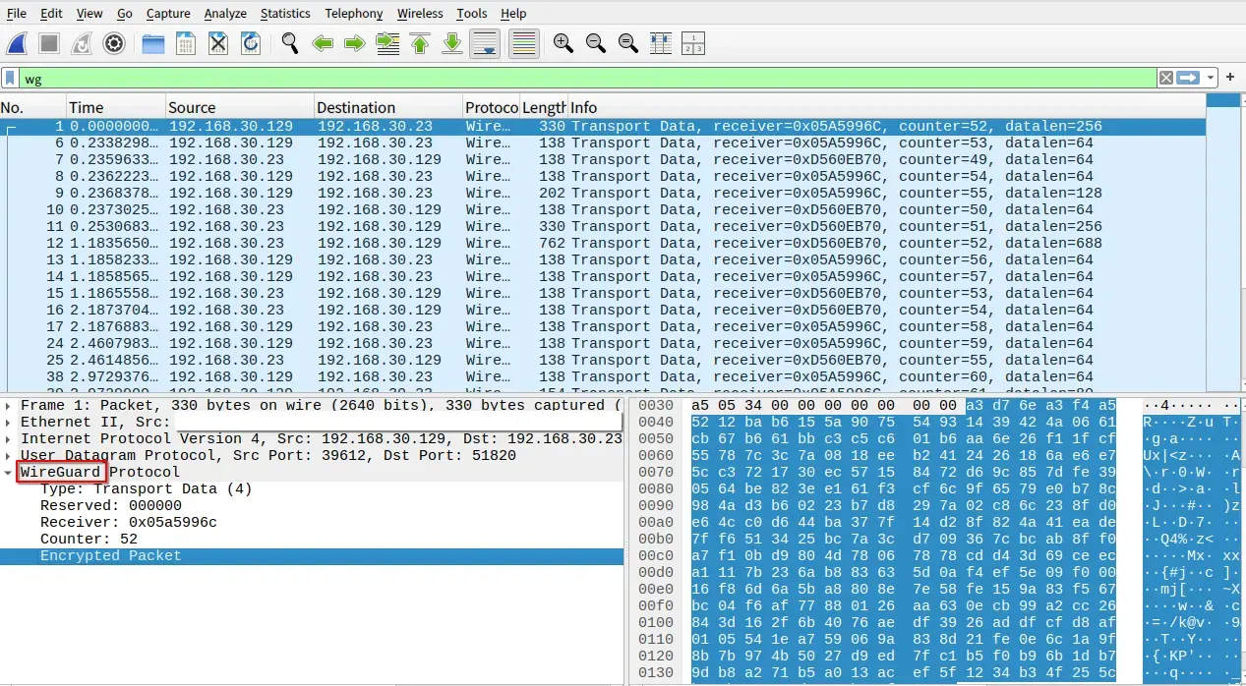Start capture with the shark fin icon
This screenshot has width=1246, height=686.
[17, 43]
